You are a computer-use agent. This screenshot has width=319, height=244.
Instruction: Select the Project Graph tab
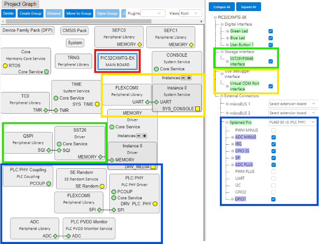pyautogui.click(x=21, y=4)
